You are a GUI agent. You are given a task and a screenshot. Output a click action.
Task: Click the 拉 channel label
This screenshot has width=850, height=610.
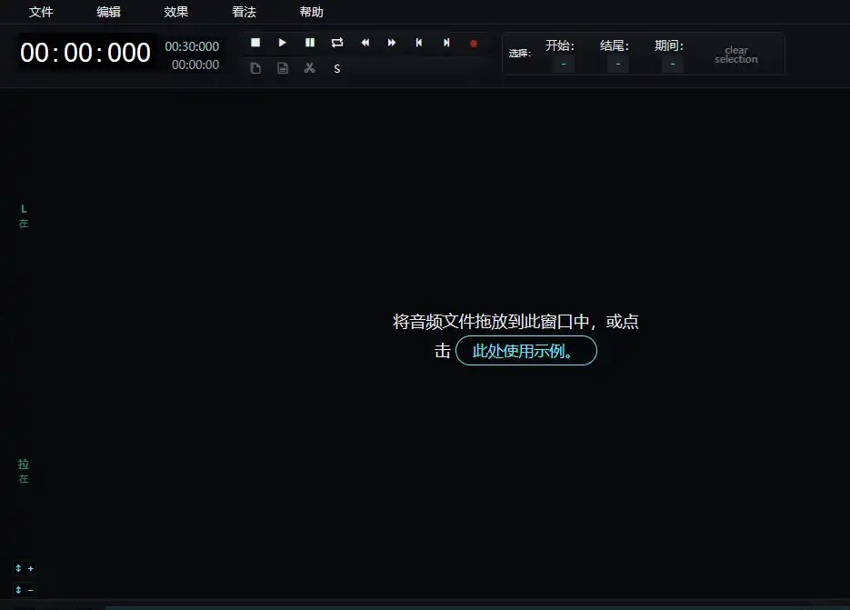pos(24,465)
